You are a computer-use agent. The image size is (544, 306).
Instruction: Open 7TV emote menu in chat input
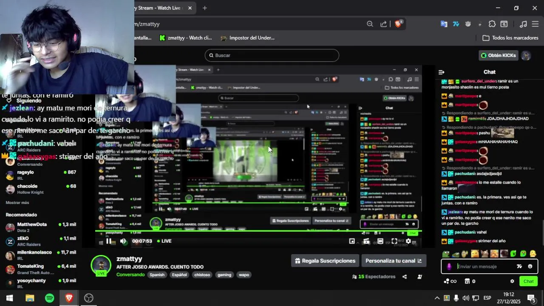(x=519, y=266)
